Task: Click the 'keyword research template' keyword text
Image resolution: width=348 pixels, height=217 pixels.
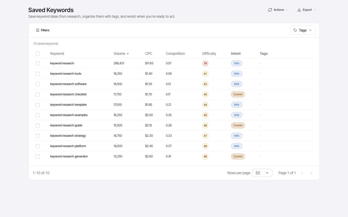Action: pos(68,105)
